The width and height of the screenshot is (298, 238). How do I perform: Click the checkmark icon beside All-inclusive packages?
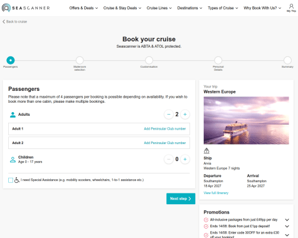tap(206, 220)
